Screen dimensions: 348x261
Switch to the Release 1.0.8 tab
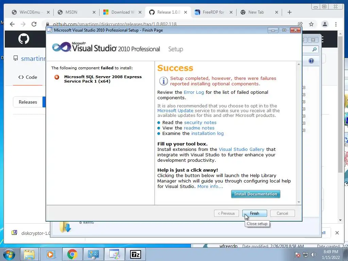[168, 12]
